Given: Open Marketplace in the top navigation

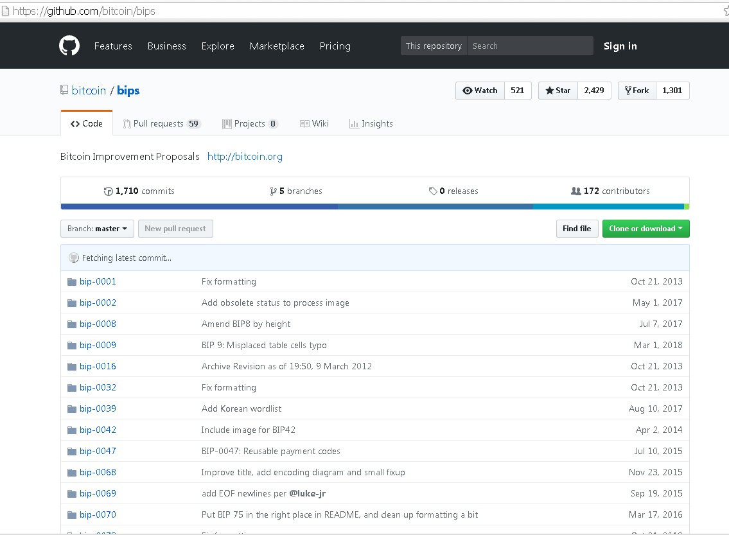Looking at the screenshot, I should (277, 46).
